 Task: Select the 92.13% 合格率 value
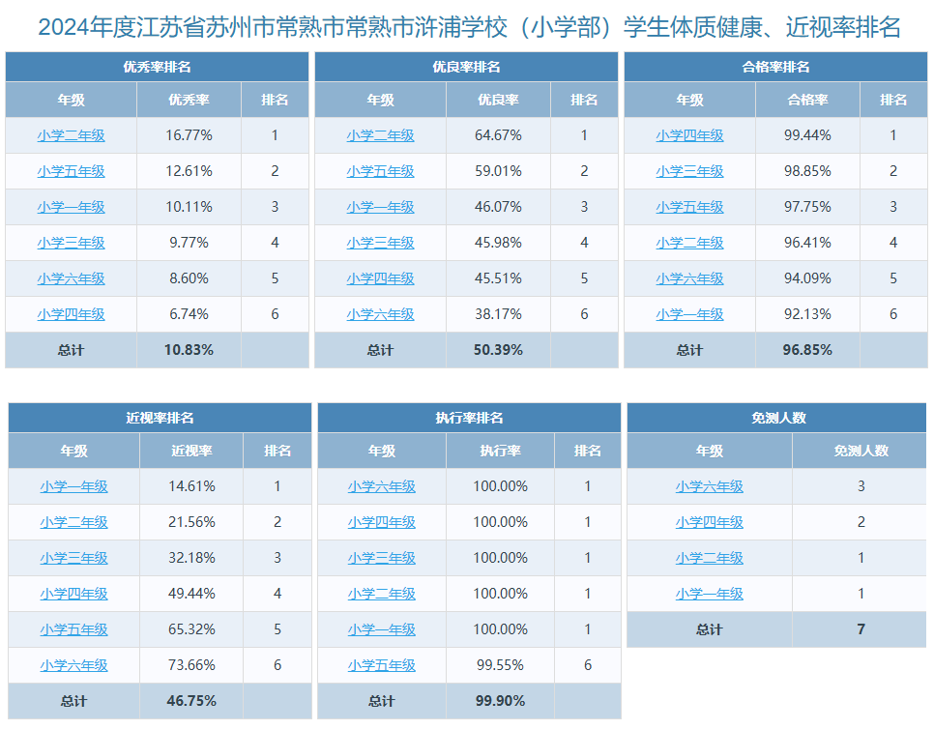pyautogui.click(x=807, y=314)
